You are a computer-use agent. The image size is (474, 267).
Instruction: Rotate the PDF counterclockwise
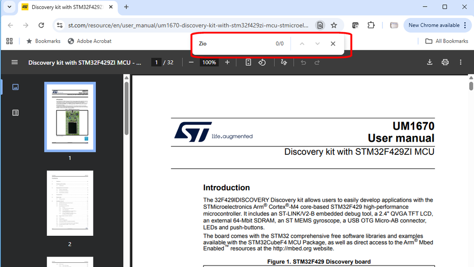click(262, 62)
